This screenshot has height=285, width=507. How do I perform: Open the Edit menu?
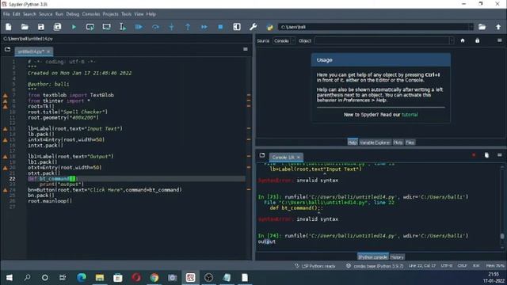[x=16, y=14]
